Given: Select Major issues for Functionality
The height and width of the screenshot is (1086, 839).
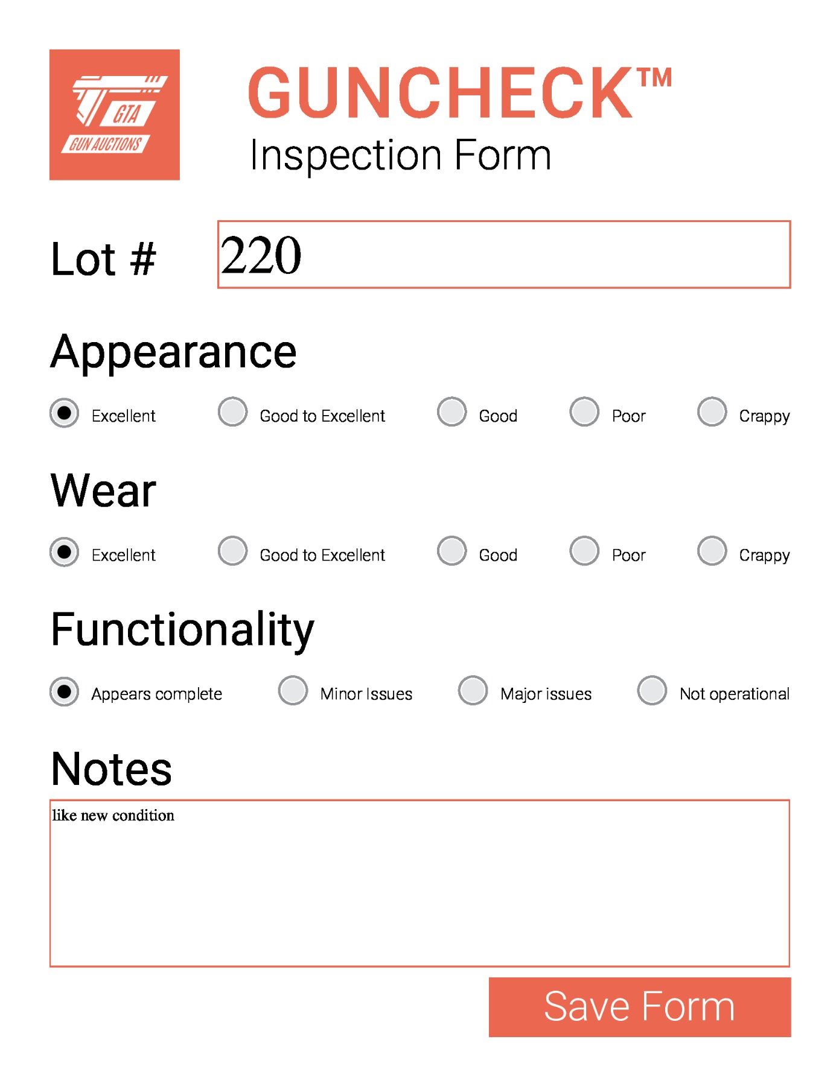Looking at the screenshot, I should click(x=473, y=690).
